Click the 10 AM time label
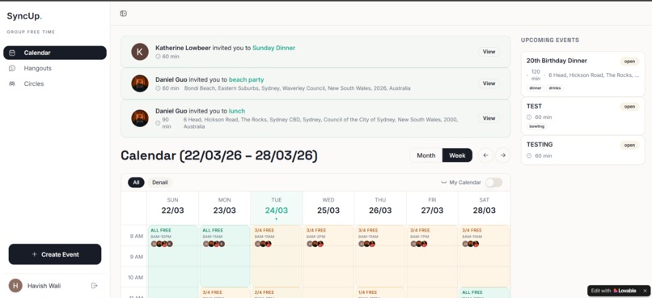This screenshot has width=652, height=298. (136, 277)
